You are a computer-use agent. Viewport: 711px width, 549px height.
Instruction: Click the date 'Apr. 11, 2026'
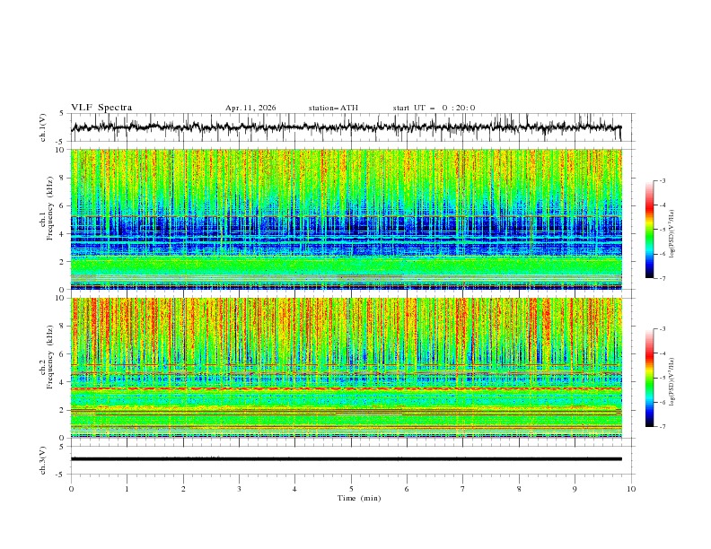tap(250, 108)
